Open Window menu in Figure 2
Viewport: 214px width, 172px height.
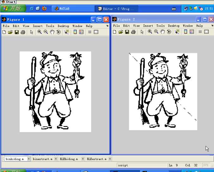point(188,26)
